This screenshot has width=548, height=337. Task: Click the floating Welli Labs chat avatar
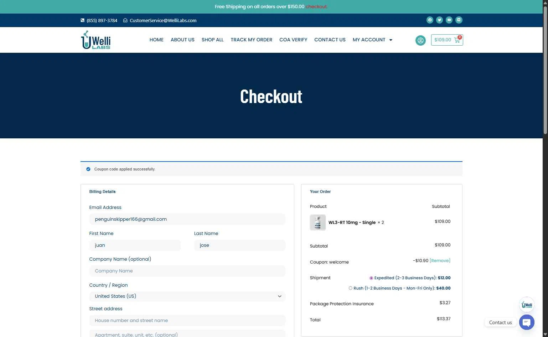coord(527,305)
